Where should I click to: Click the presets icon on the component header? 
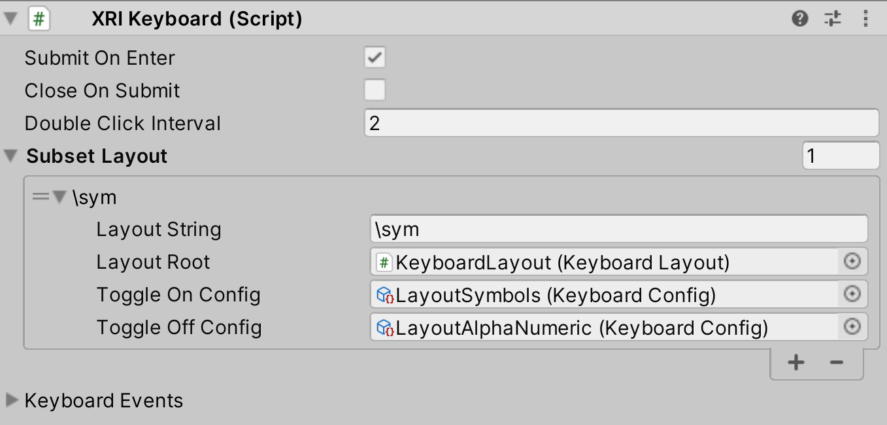point(833,19)
